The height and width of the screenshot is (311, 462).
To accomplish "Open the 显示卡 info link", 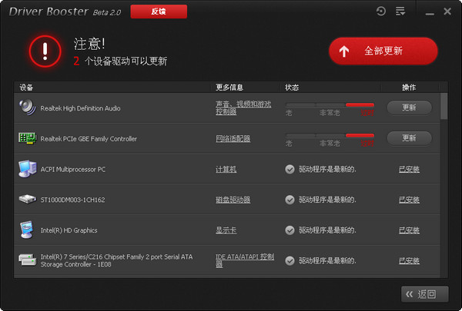I will coord(226,230).
